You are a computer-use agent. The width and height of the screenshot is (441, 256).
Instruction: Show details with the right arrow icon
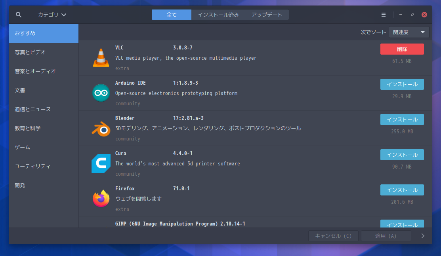point(423,236)
